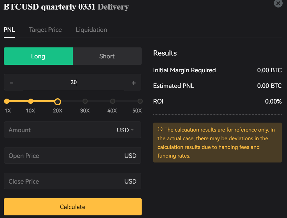Set leverage slider to 30X point

(85, 101)
